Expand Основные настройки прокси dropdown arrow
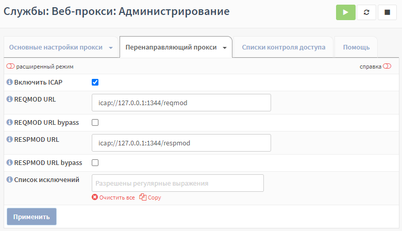This screenshot has height=231, width=402. pos(111,47)
